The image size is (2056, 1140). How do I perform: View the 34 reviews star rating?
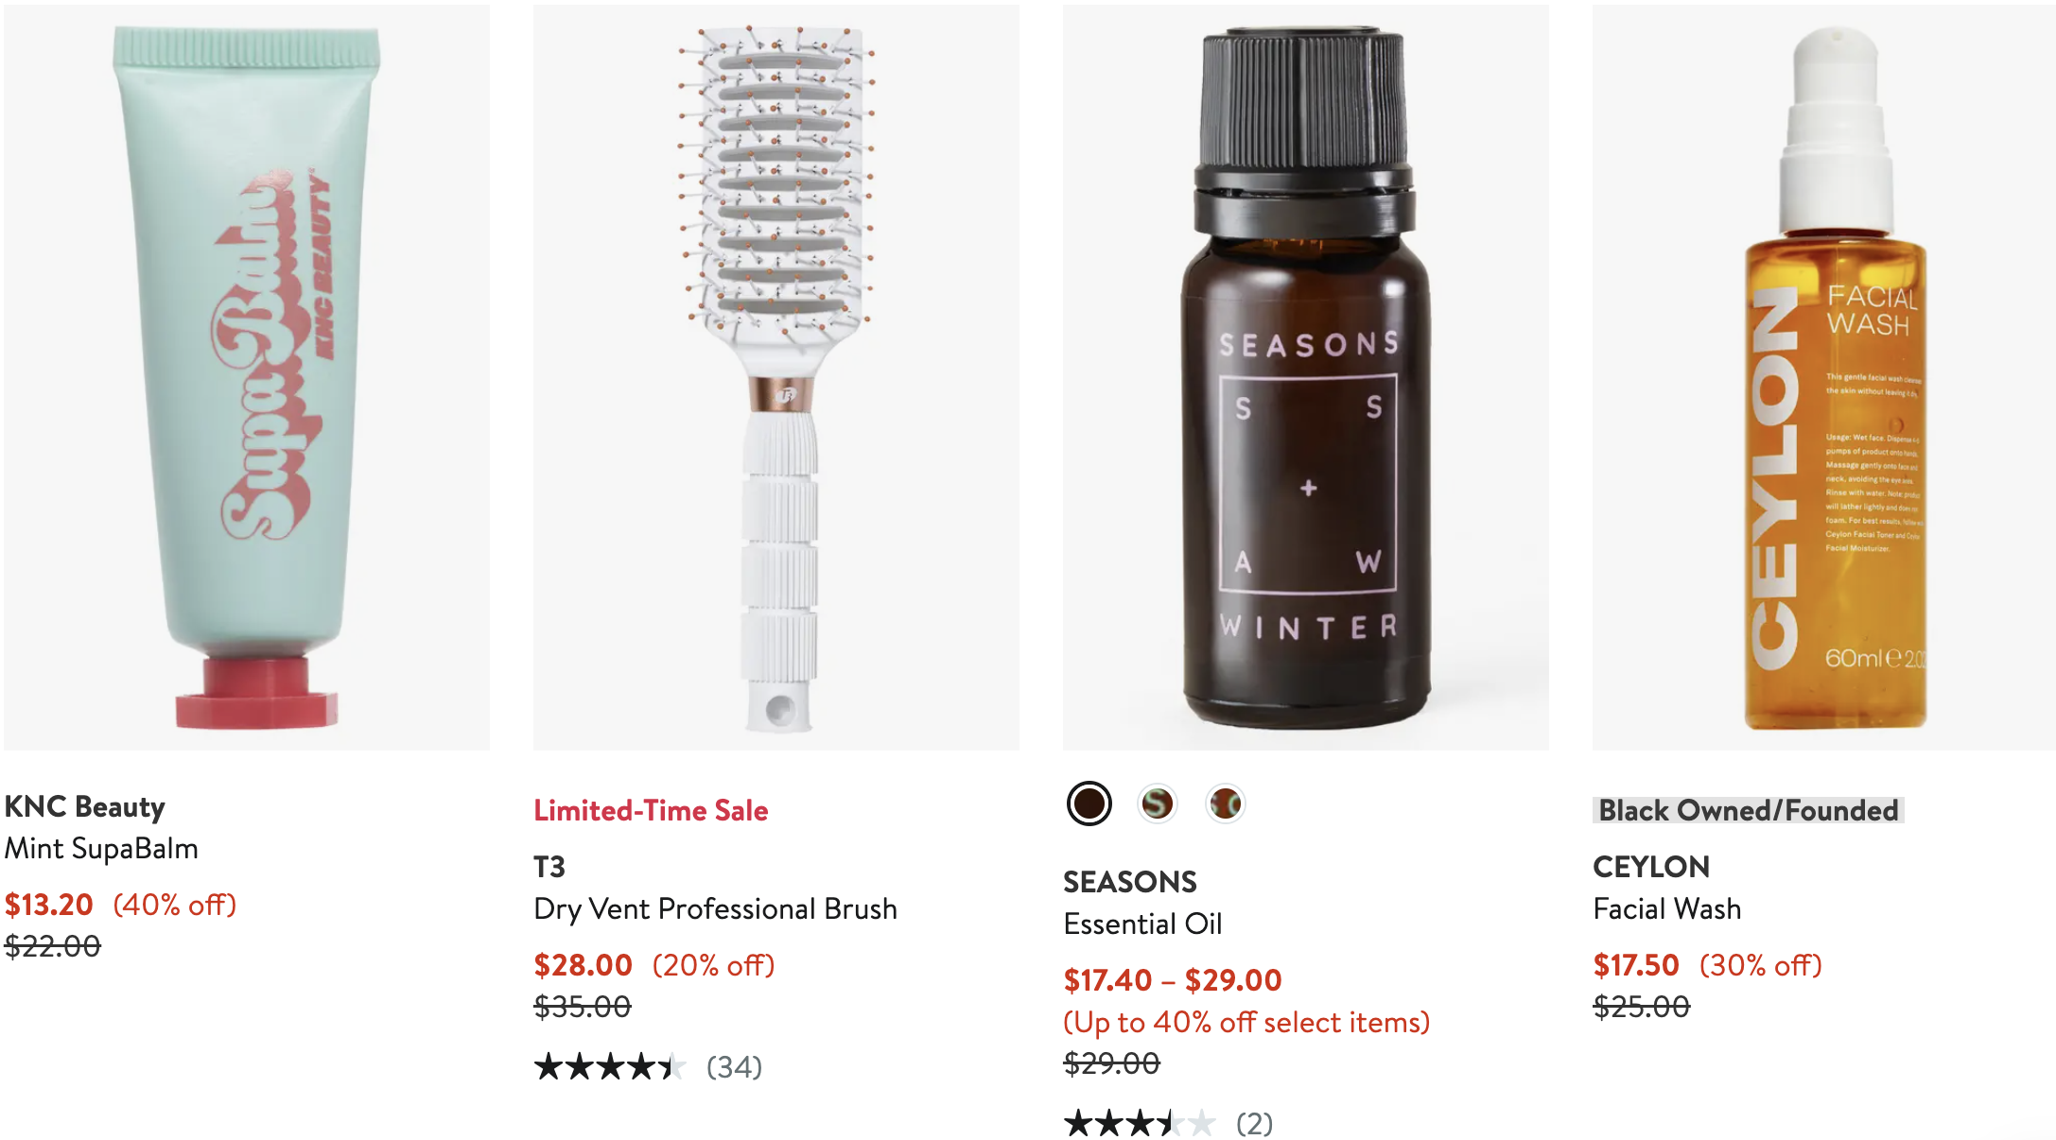pos(648,1067)
